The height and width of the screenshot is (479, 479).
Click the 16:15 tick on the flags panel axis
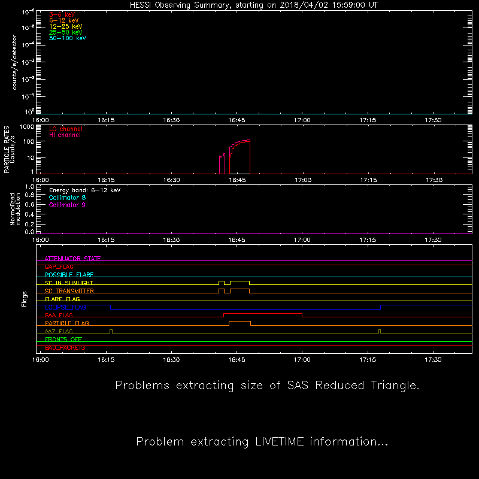[106, 360]
